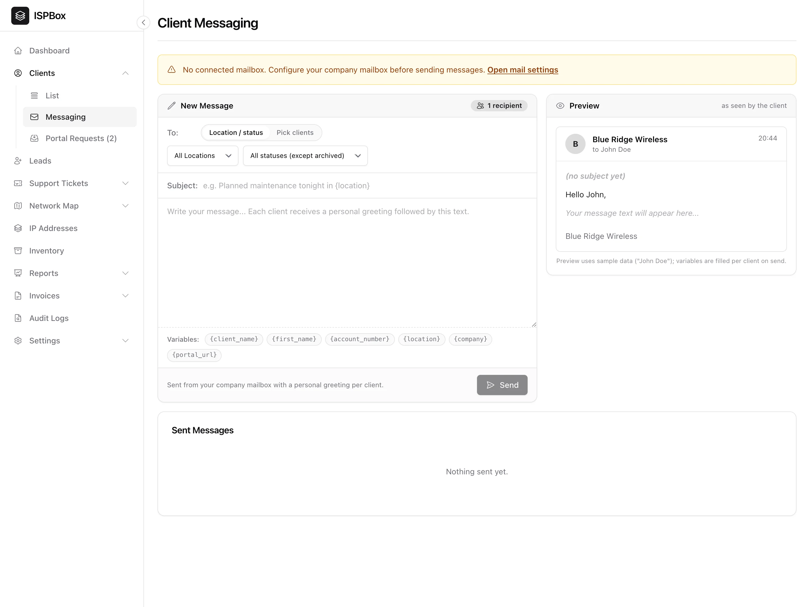Click the Settings gear icon
The height and width of the screenshot is (607, 810).
pyautogui.click(x=18, y=341)
